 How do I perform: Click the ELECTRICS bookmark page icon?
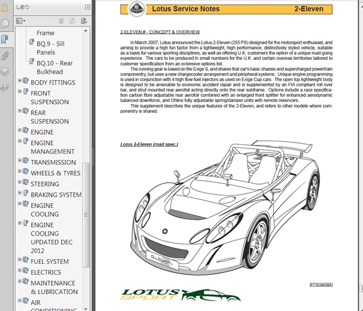point(25,271)
